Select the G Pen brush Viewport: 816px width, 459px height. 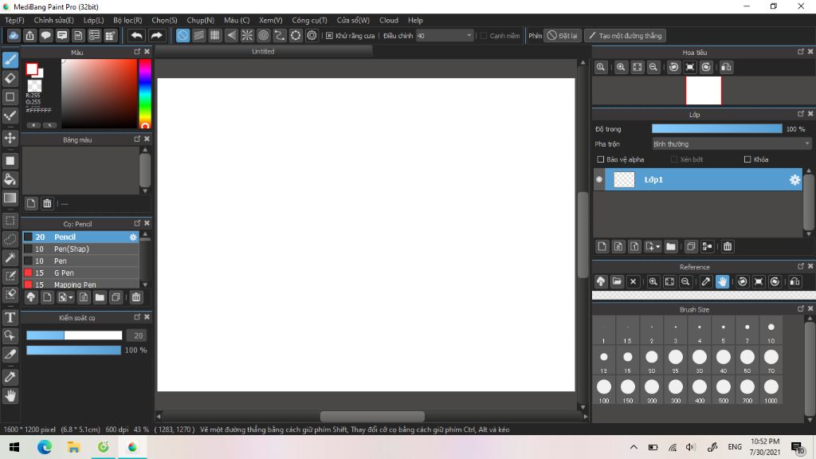pyautogui.click(x=80, y=273)
